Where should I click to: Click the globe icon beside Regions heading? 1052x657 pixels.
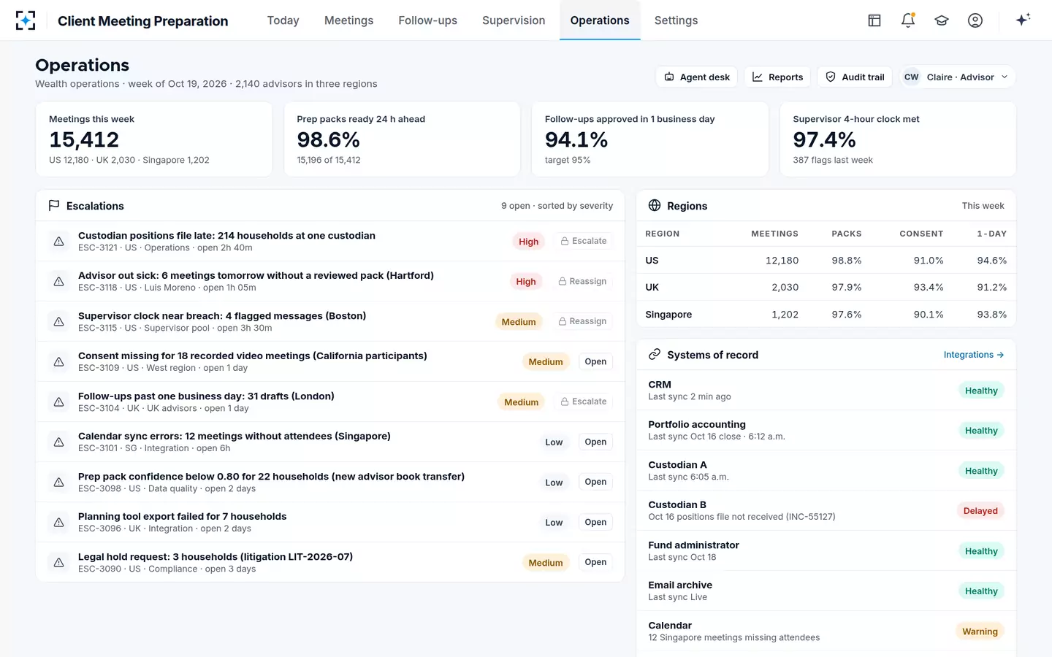655,205
